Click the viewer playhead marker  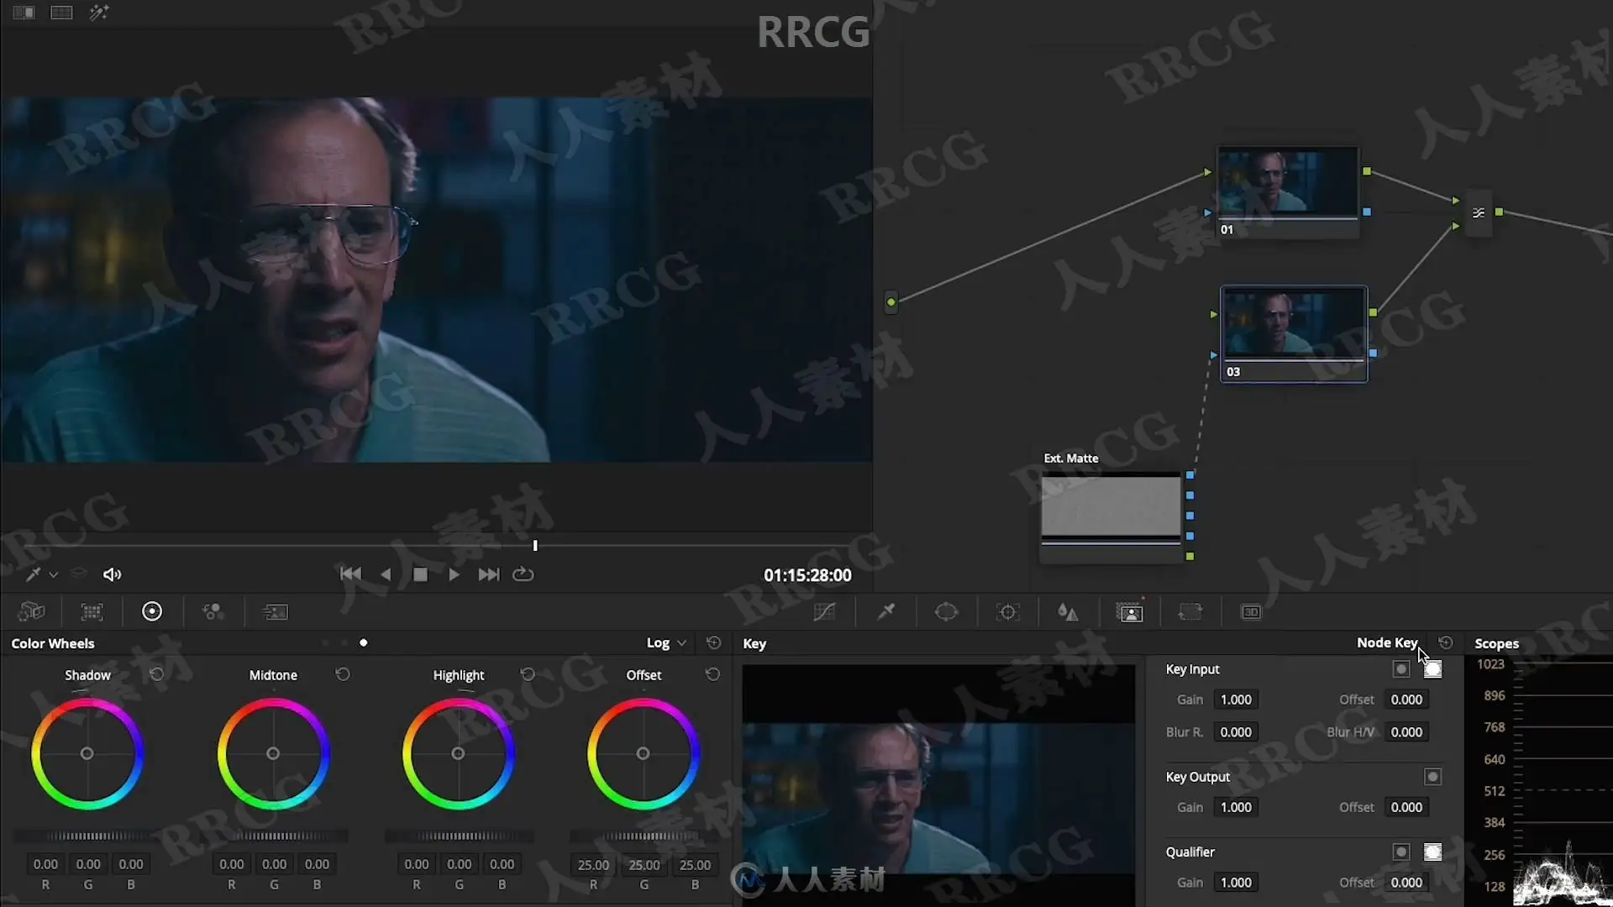pyautogui.click(x=535, y=545)
